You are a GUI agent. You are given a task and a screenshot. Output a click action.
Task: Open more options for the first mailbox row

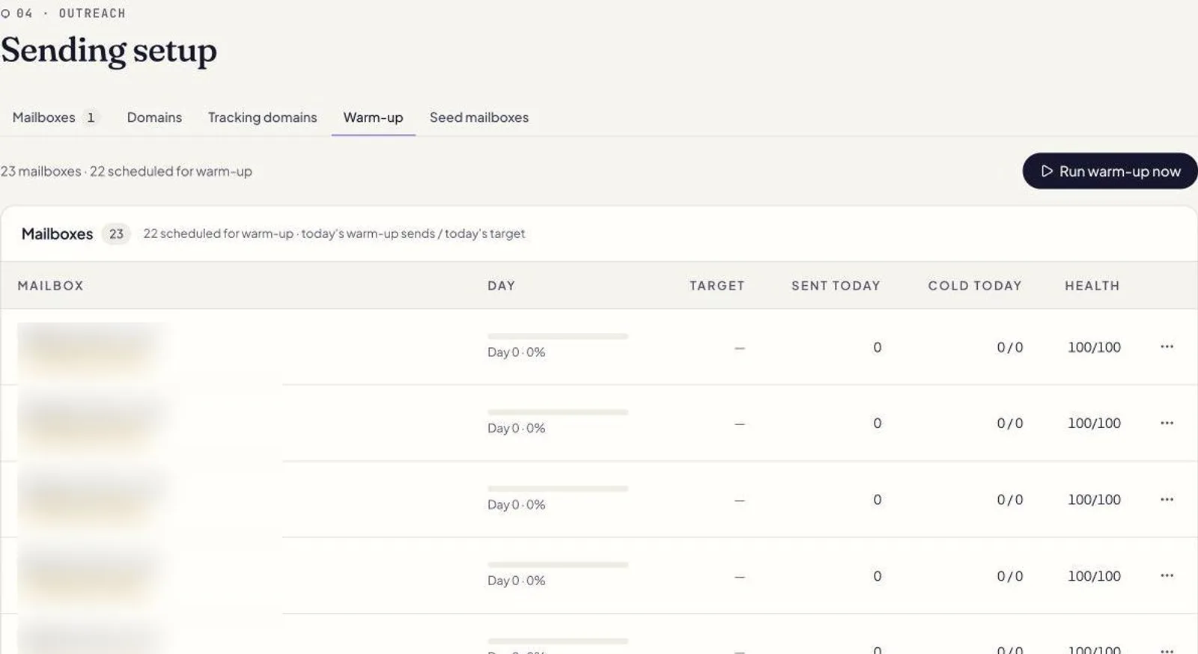click(1167, 346)
